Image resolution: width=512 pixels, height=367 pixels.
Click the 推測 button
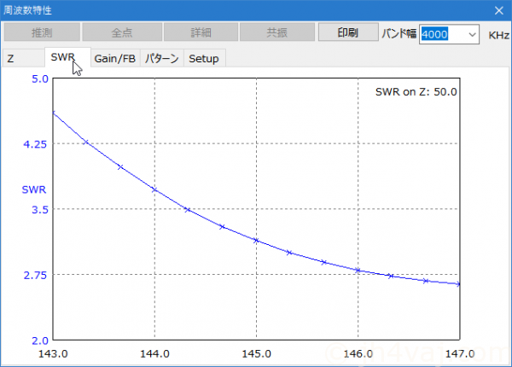(x=40, y=33)
